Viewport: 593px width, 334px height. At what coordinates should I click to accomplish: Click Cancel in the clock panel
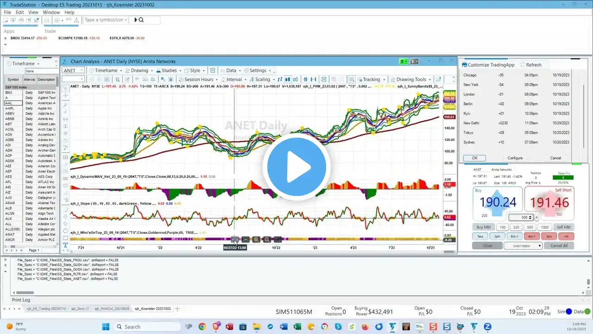click(x=555, y=158)
